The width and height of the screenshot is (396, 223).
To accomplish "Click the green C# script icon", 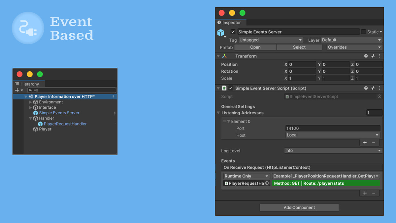I will point(224,88).
